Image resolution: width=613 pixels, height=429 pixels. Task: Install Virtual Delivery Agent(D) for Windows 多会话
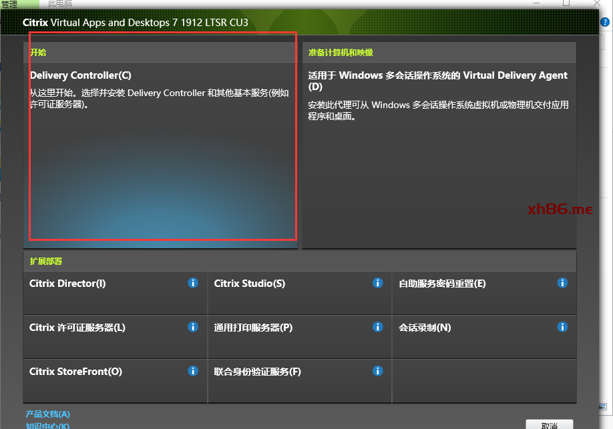click(439, 155)
